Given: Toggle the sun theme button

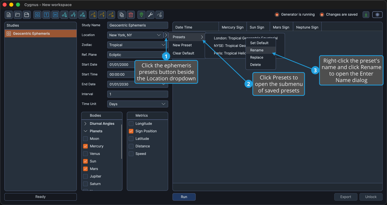Looking at the screenshot, I should click(x=377, y=14).
